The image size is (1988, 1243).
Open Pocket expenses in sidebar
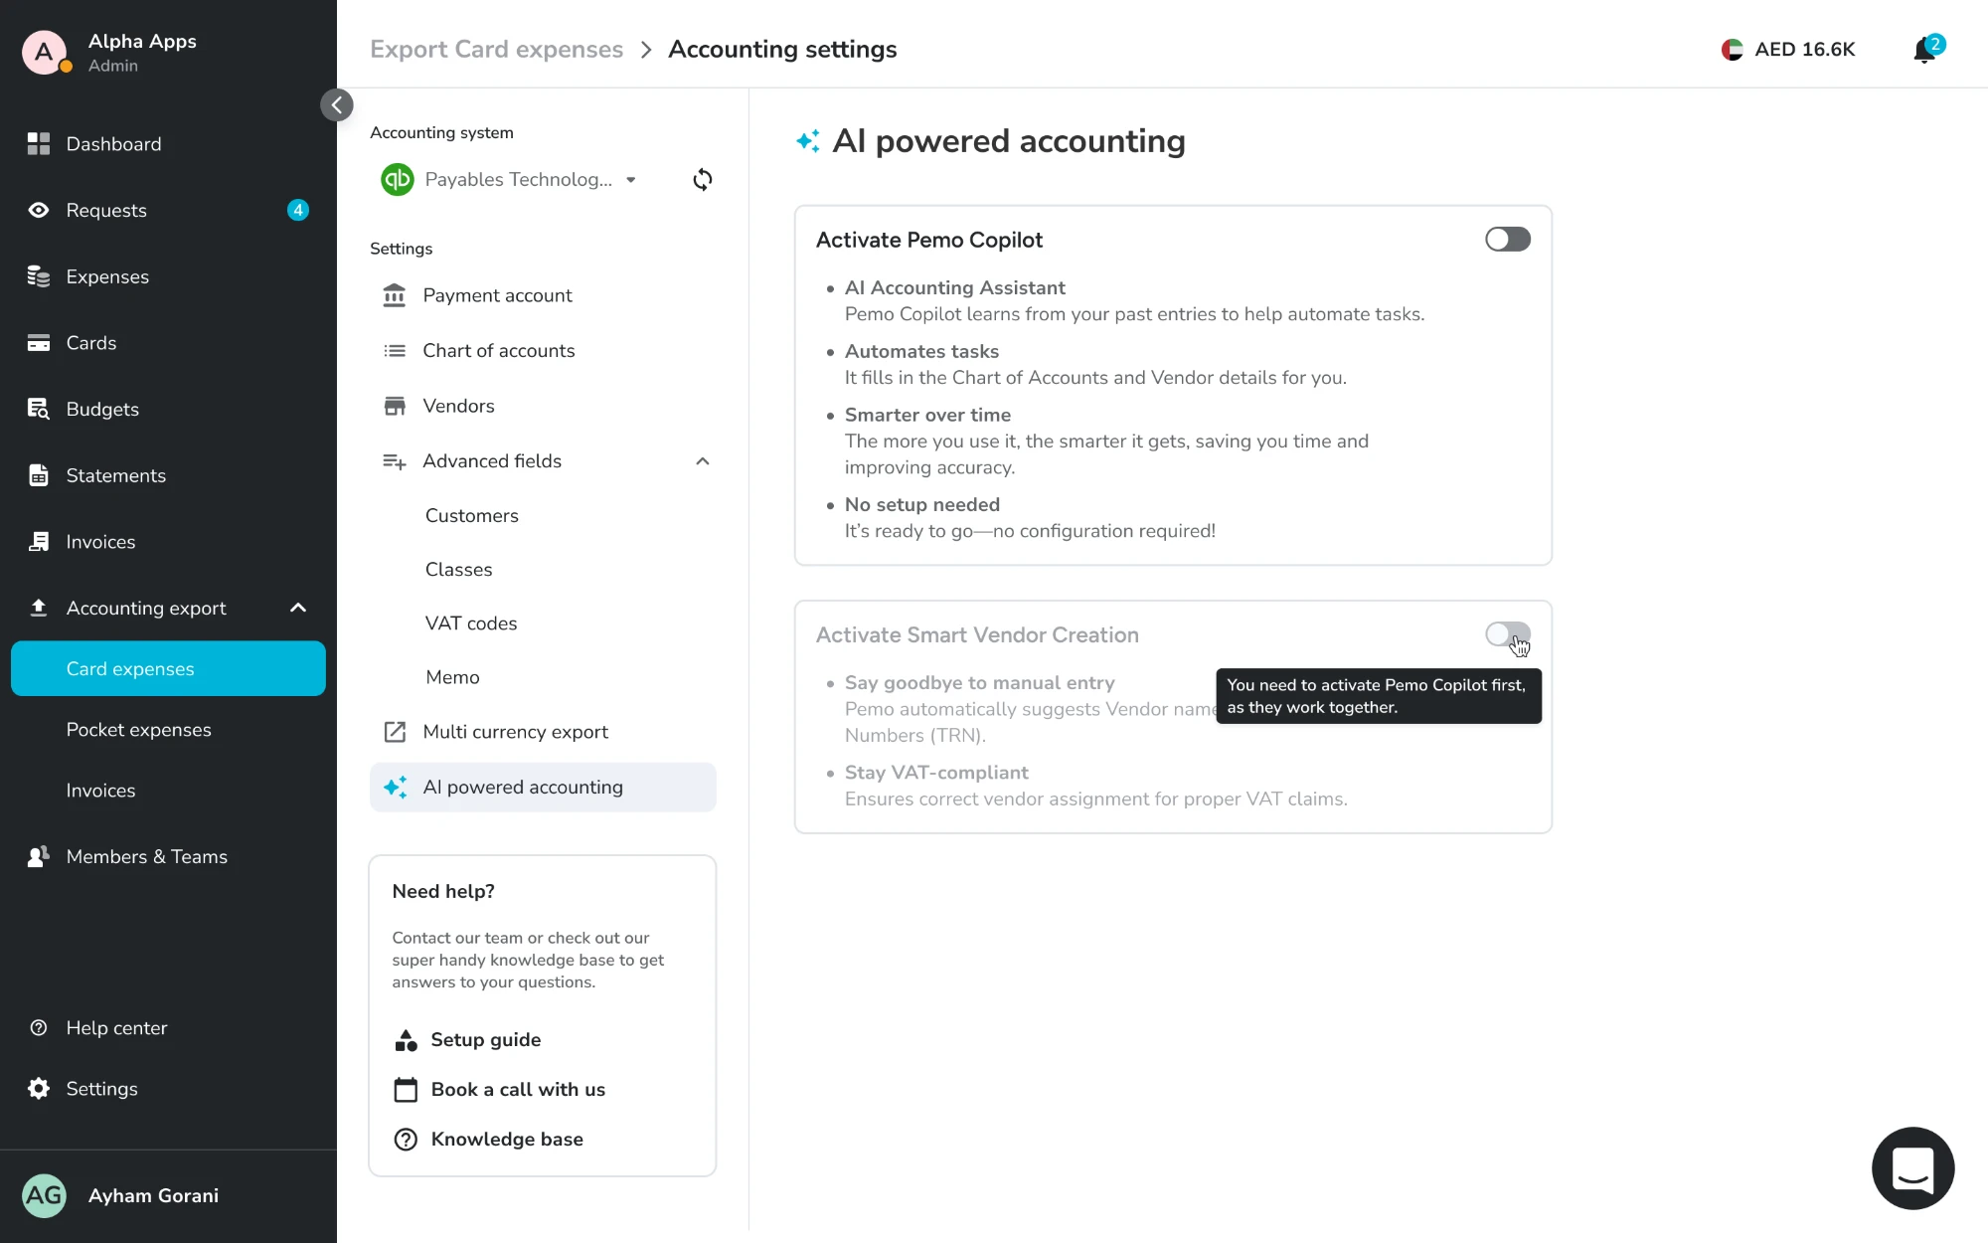(139, 730)
